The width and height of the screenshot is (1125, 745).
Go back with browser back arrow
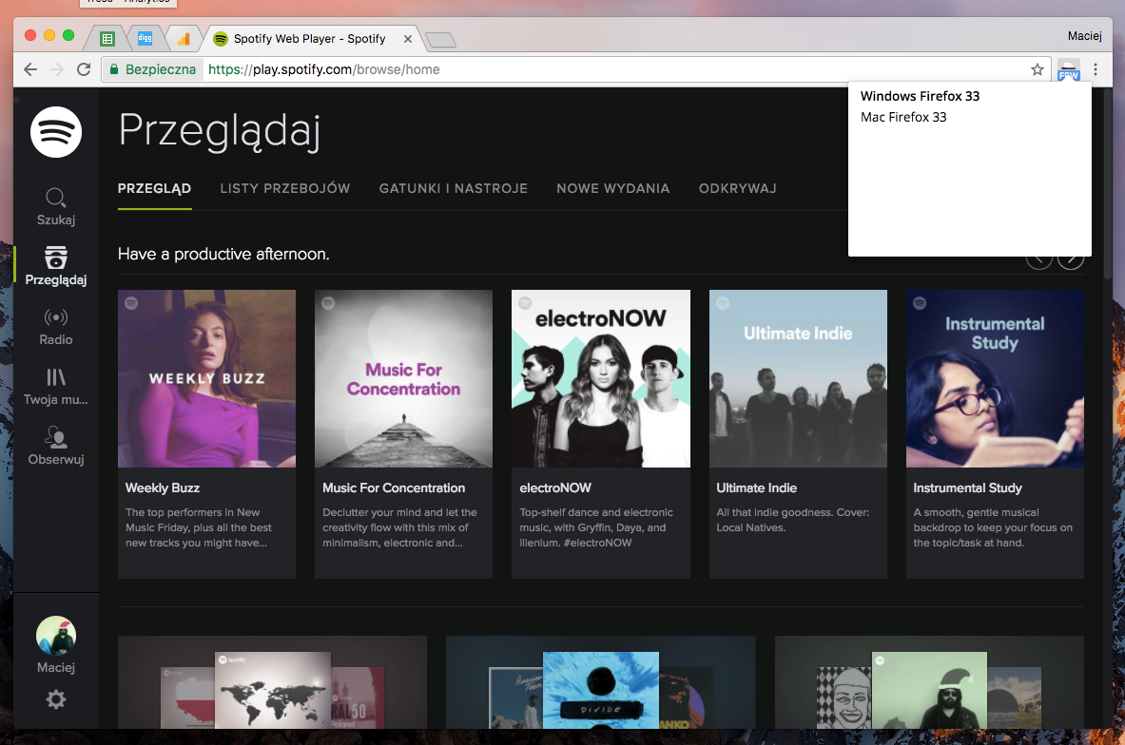pos(30,69)
